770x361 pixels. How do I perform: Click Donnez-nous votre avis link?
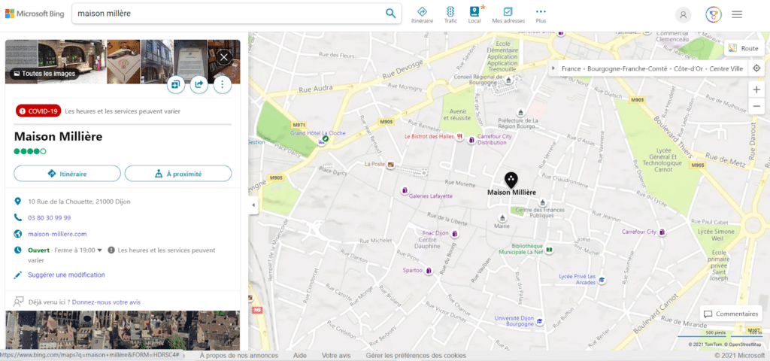(106, 302)
